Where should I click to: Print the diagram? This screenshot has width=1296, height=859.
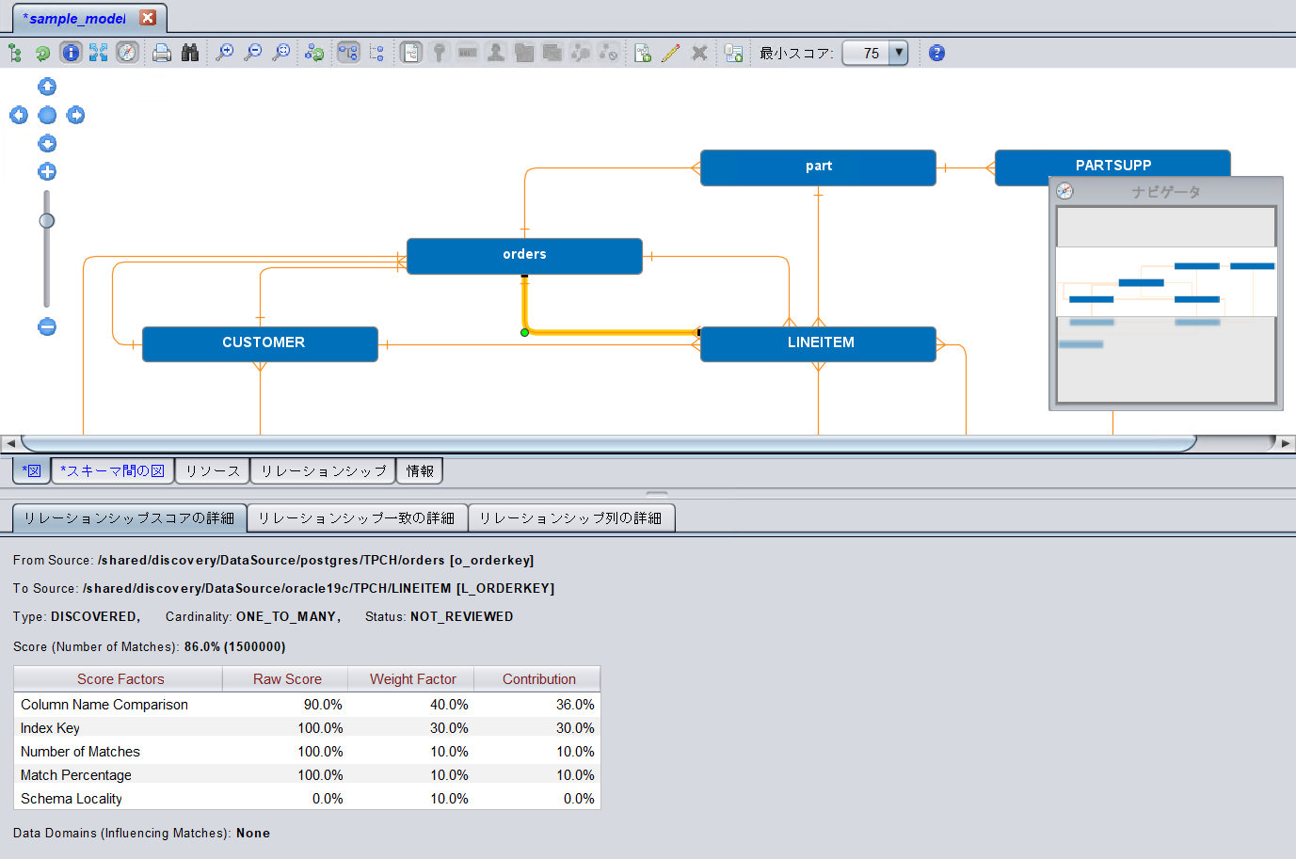click(162, 53)
